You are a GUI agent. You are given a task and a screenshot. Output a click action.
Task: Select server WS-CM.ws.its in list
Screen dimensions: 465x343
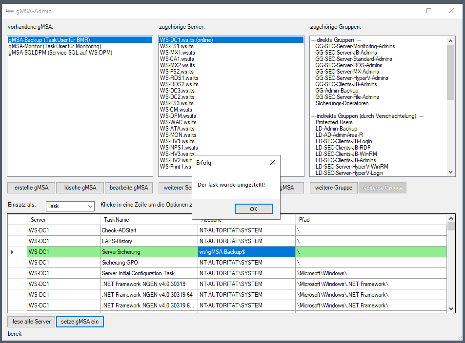tap(231, 110)
